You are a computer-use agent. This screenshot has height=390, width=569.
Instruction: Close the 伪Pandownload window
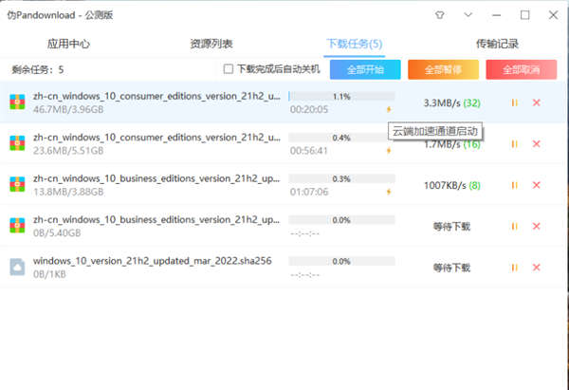(x=553, y=15)
